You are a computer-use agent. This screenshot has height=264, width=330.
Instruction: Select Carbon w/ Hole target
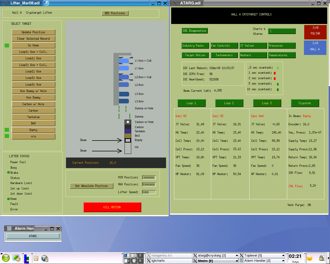(x=34, y=104)
